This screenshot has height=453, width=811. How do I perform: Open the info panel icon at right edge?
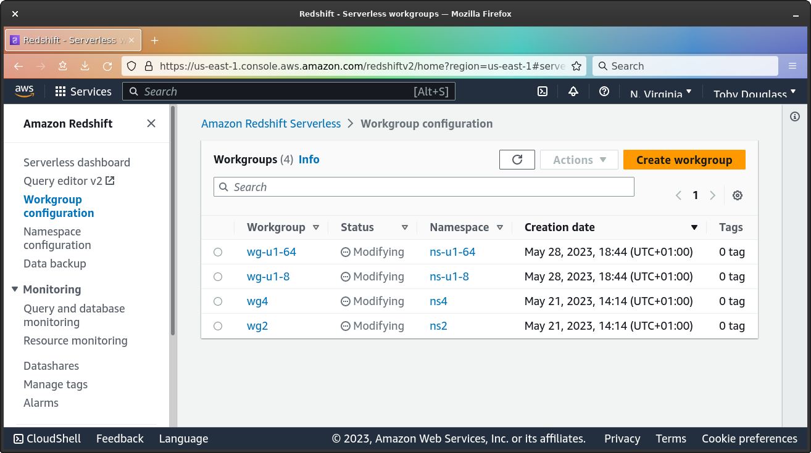(x=795, y=116)
